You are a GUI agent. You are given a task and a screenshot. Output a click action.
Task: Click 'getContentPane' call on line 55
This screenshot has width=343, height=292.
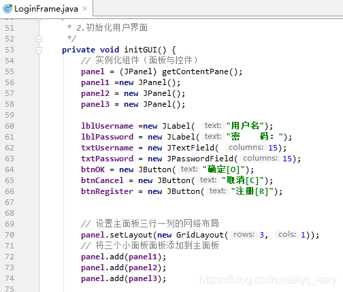[195, 71]
